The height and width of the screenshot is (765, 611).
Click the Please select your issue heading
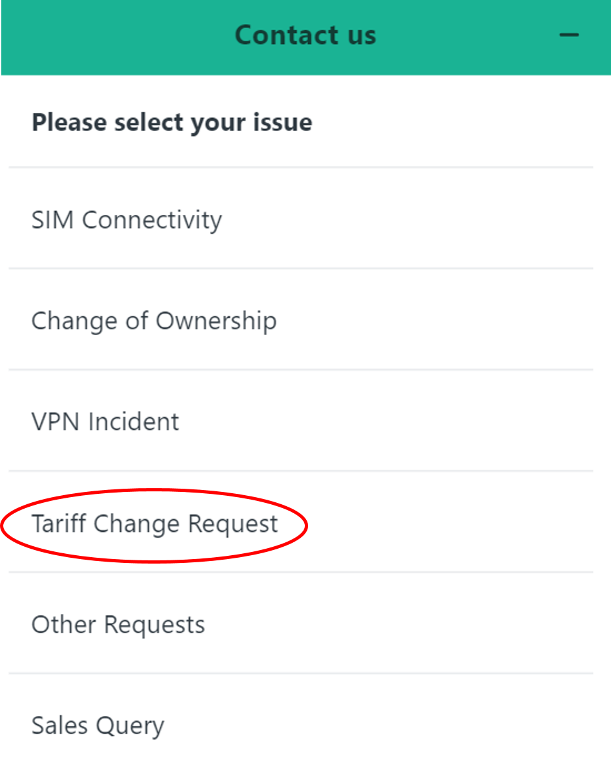tap(172, 121)
